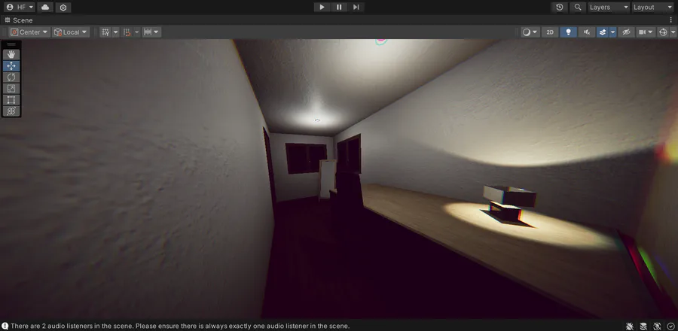Click the auto-generate lighting status icon
The image size is (678, 331).
[657, 326]
